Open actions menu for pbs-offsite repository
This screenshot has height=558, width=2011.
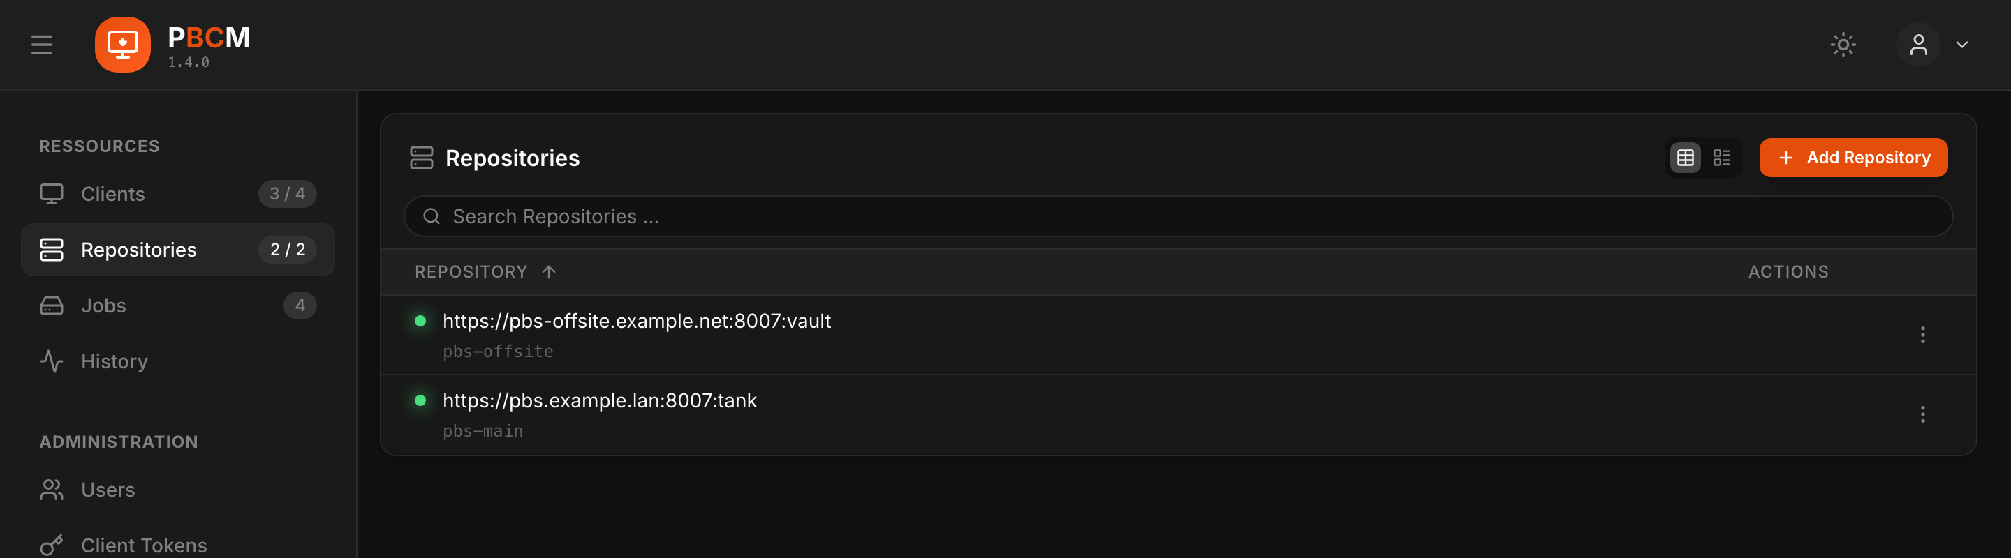click(1922, 335)
